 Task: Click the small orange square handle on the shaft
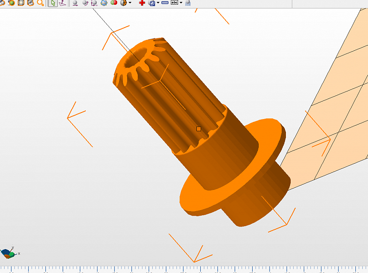[199, 129]
